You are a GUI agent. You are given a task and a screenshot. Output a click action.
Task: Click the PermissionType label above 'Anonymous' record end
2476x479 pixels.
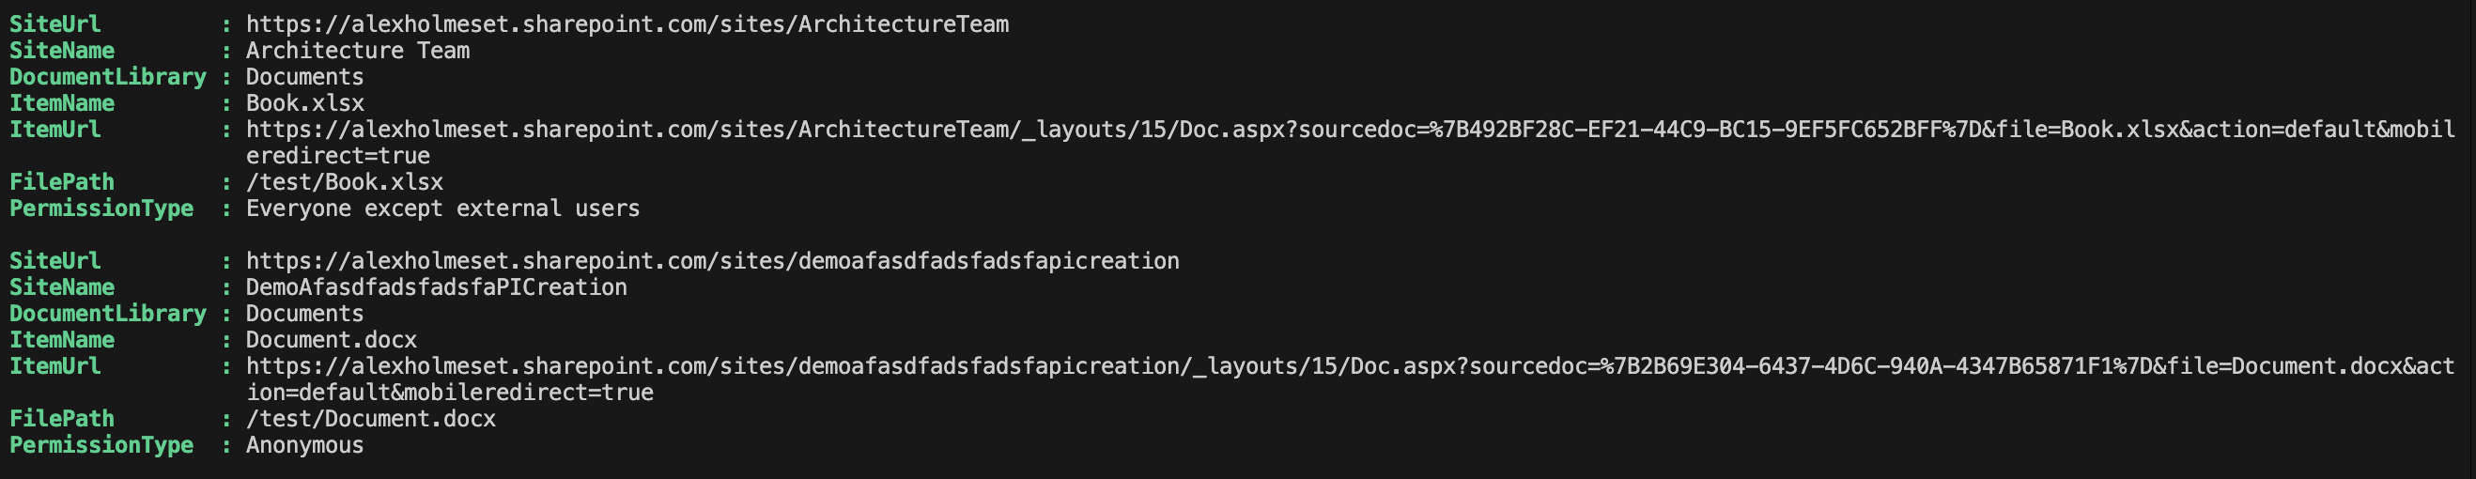(x=101, y=445)
